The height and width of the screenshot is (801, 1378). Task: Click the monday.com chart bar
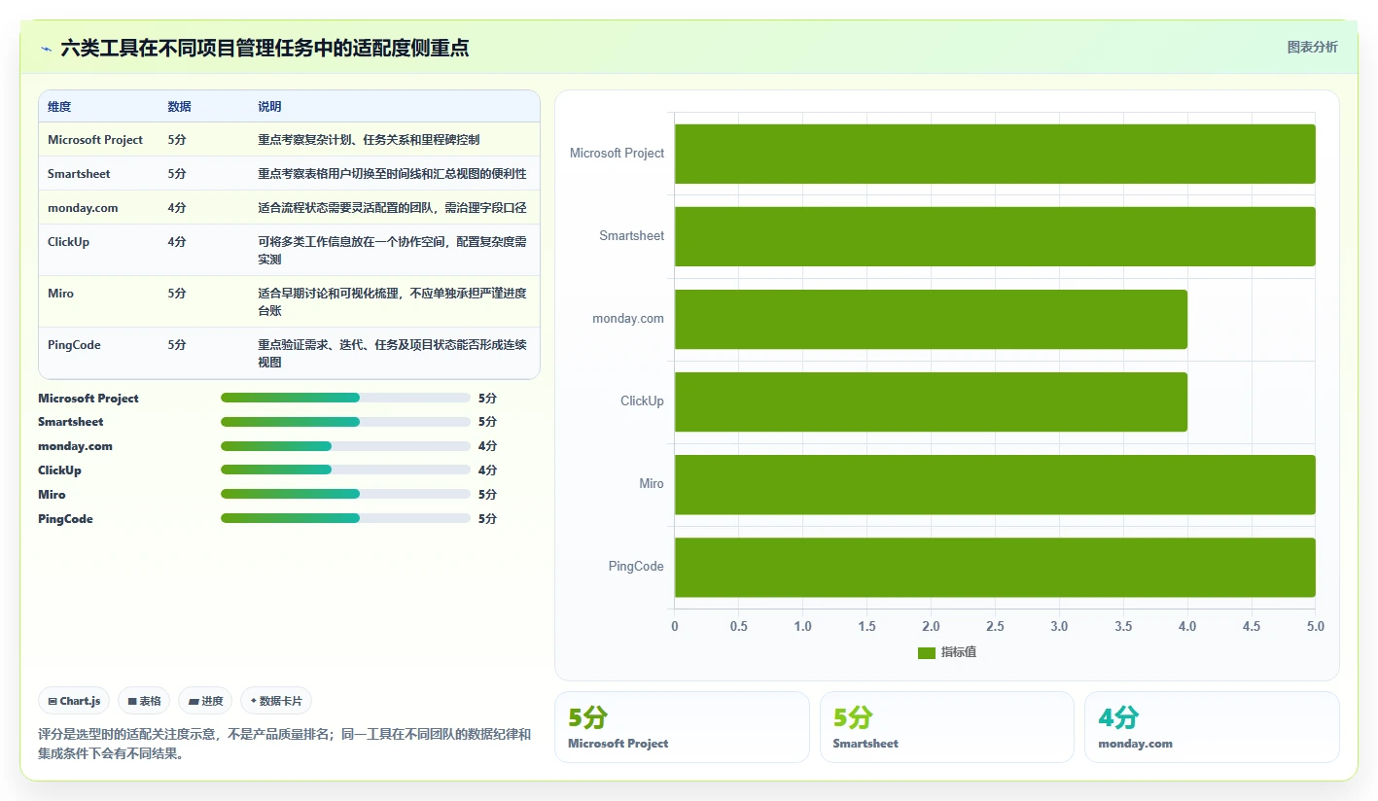(931, 319)
